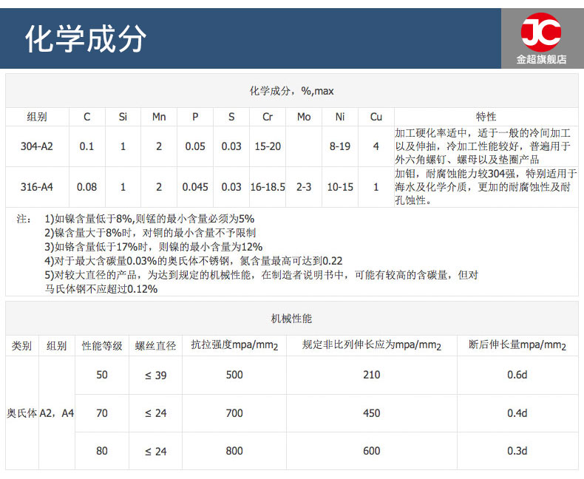Click the 马氏体钢不应超过0.12% line
This screenshot has height=479, width=584.
[101, 289]
